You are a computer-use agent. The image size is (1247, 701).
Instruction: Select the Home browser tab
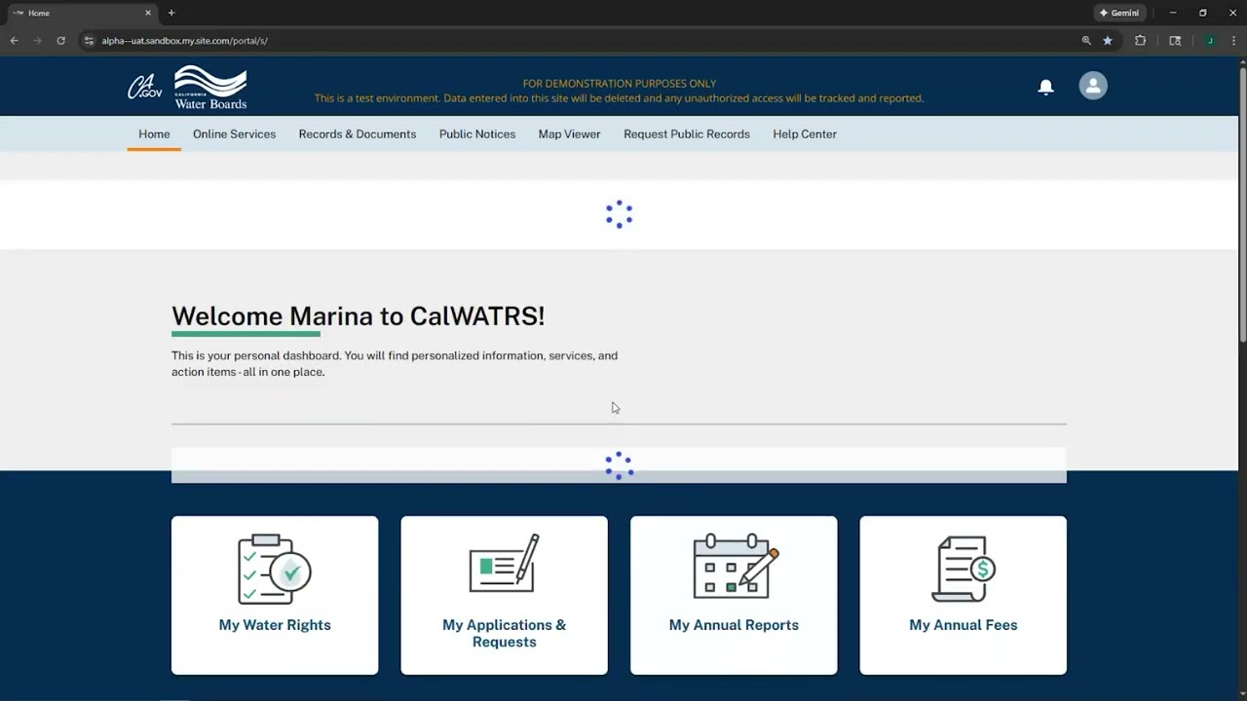80,13
